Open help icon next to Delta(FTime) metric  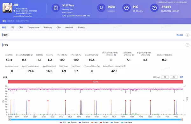coord(124,66)
